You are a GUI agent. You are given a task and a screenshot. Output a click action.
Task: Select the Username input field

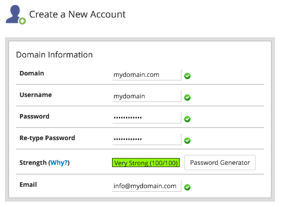[x=147, y=96]
